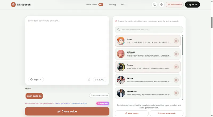The height and width of the screenshot is (117, 213).
Task: Click the Model label
Action: click(x=28, y=88)
